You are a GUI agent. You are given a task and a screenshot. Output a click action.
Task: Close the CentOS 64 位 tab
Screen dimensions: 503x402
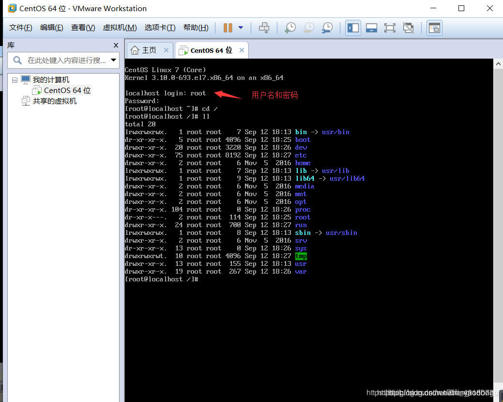coord(242,50)
